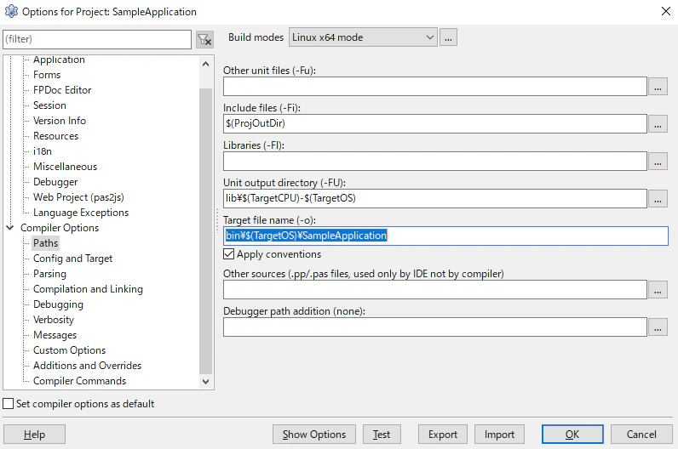Open Miscellaneous project options
Screen dimensions: 678x449
pyautogui.click(x=66, y=167)
